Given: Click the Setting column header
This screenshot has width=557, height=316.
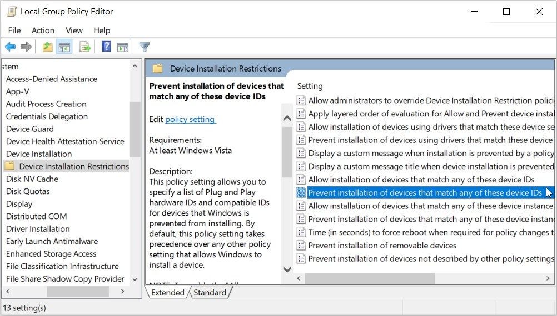Looking at the screenshot, I should click(x=310, y=86).
